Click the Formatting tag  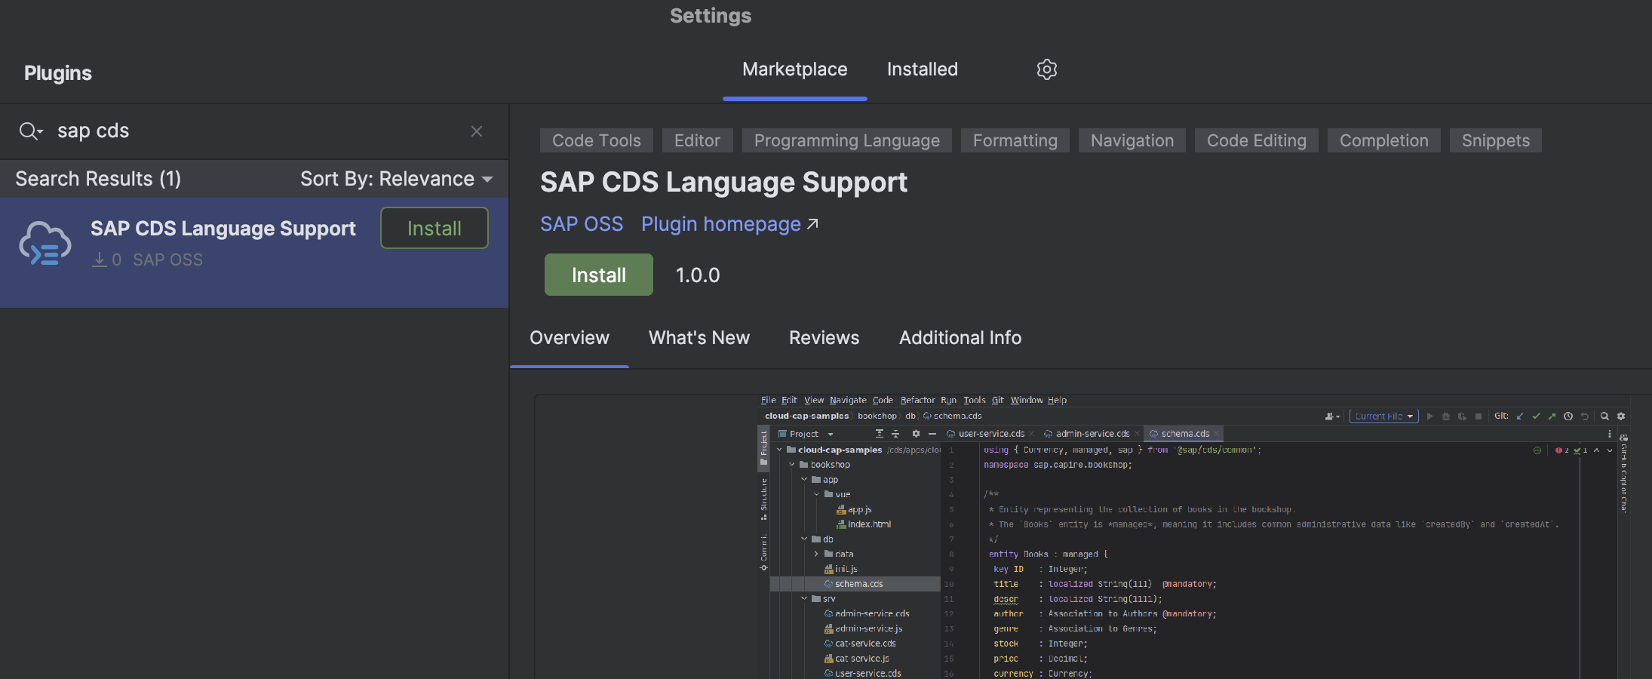[x=1015, y=140]
